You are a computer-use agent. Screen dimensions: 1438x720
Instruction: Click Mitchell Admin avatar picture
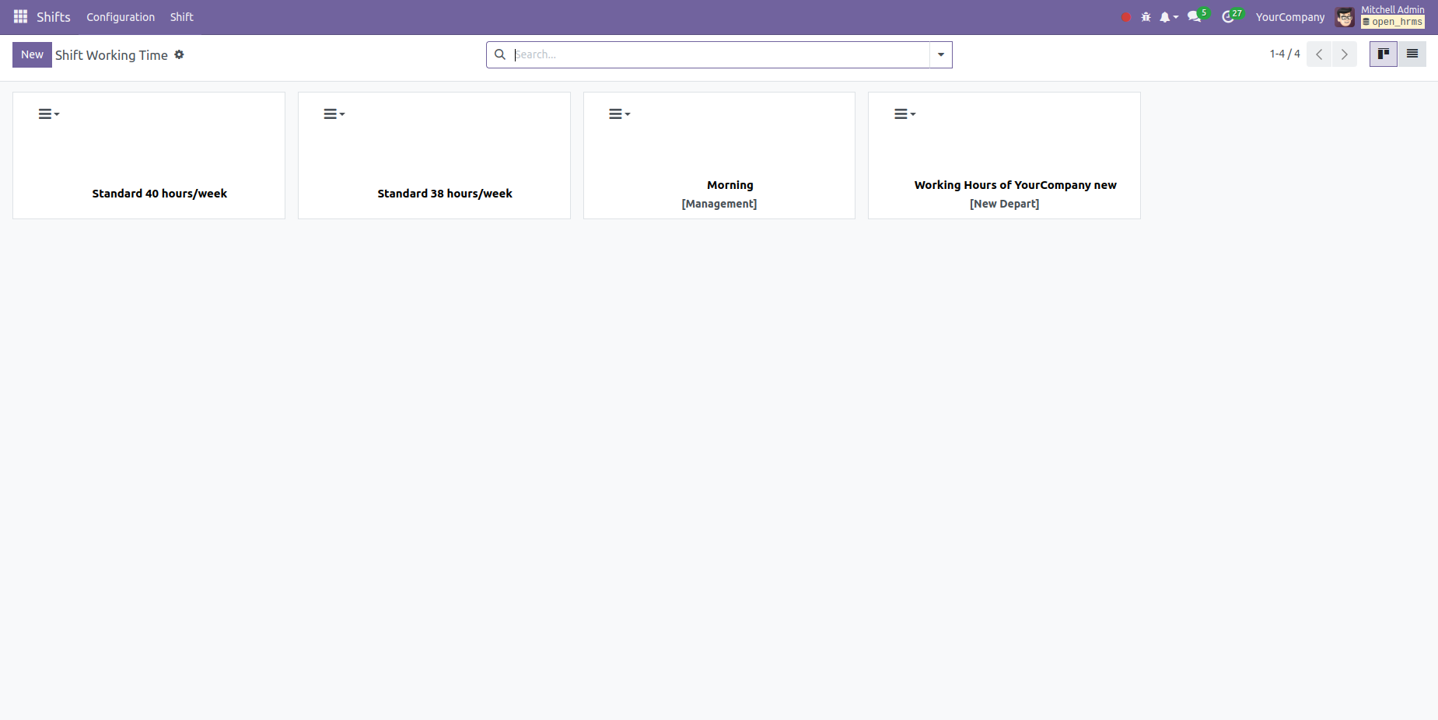(x=1345, y=17)
